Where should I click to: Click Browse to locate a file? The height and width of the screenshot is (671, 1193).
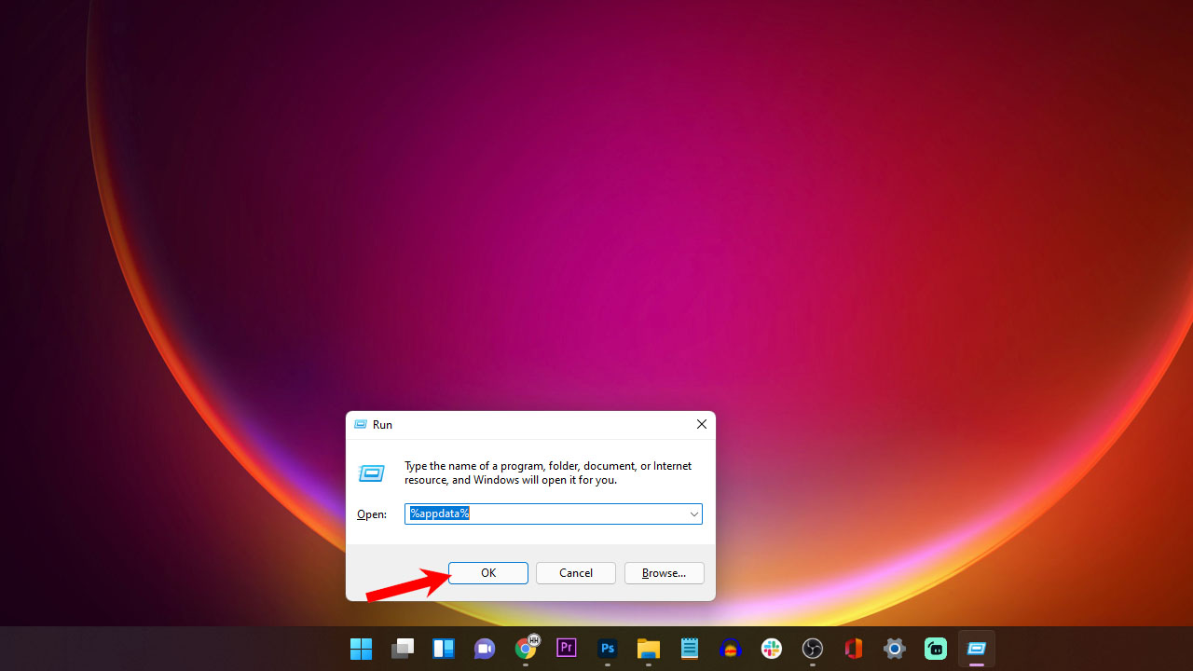pyautogui.click(x=664, y=572)
